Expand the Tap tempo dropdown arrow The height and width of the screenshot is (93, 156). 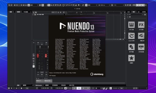(x=125, y=88)
